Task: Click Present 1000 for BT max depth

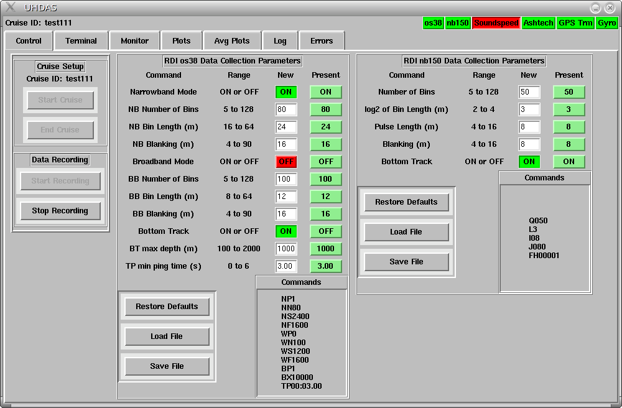Action: [x=326, y=249]
